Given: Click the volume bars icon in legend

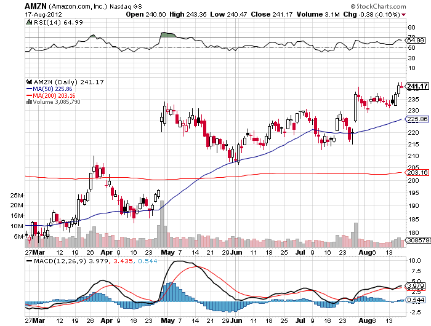Looking at the screenshot, I should coord(29,102).
